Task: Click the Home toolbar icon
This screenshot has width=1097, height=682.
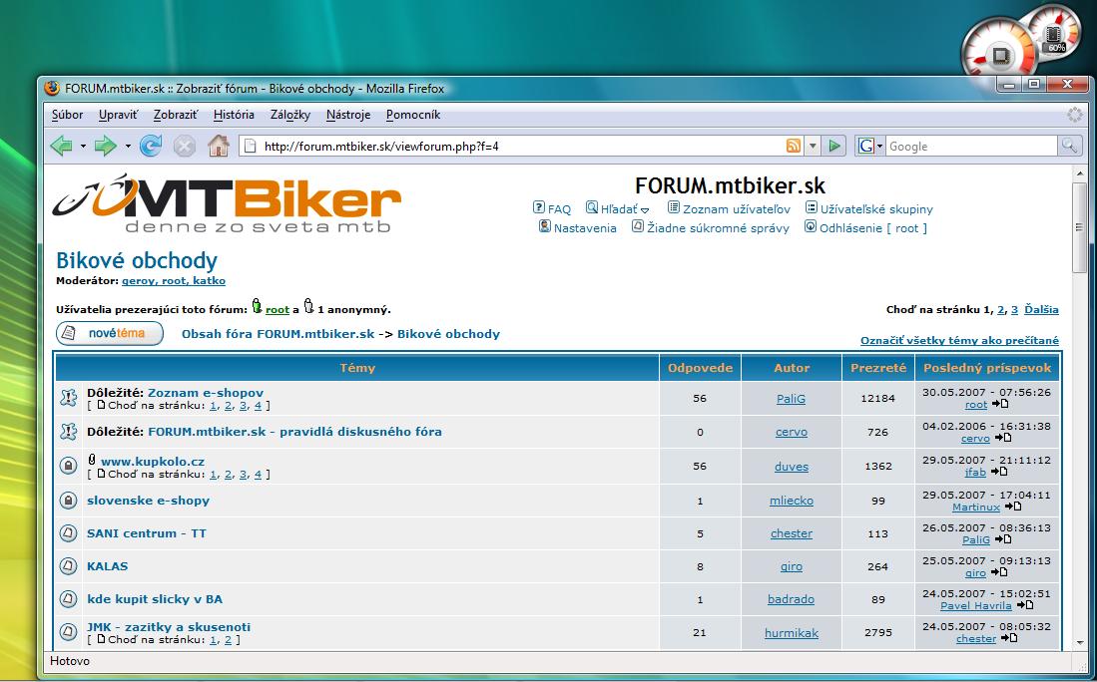Action: pyautogui.click(x=218, y=147)
